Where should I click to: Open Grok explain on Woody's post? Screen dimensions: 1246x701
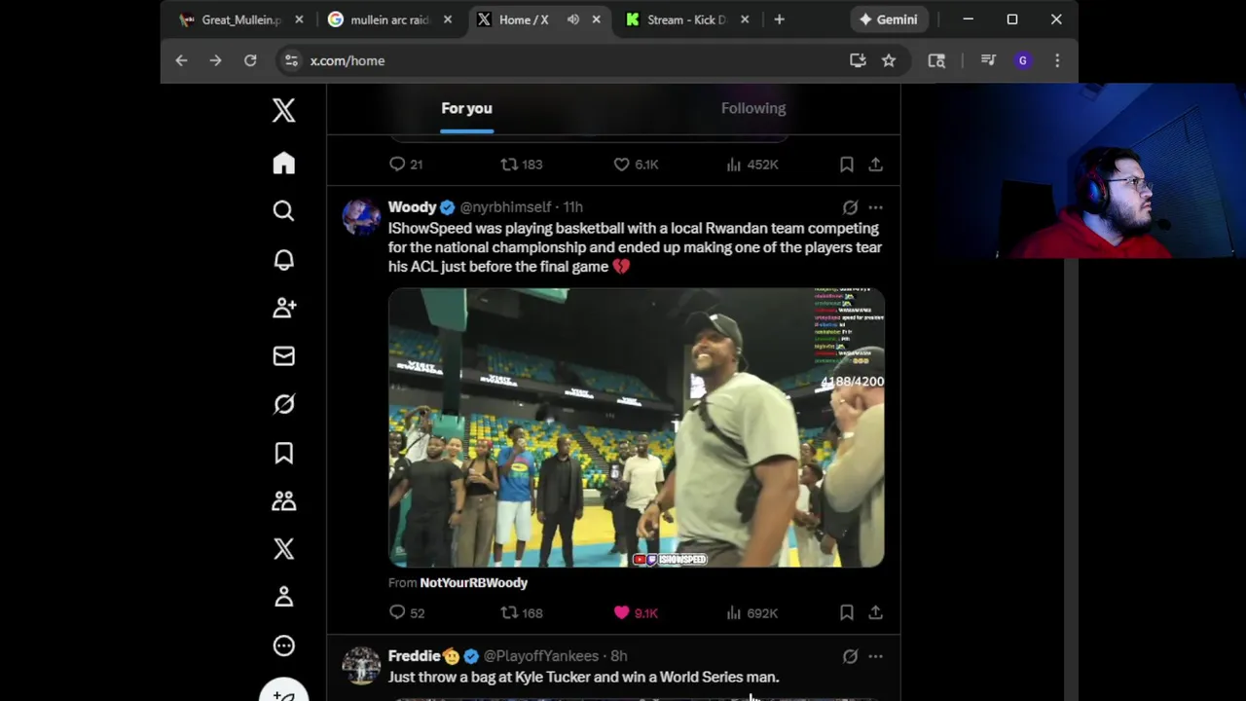(x=850, y=207)
